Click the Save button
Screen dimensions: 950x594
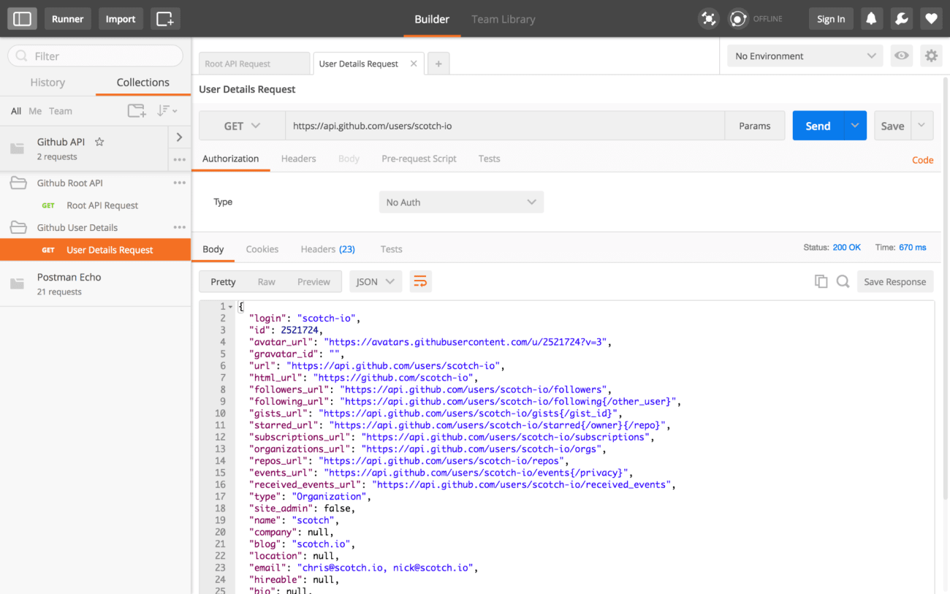[892, 126]
